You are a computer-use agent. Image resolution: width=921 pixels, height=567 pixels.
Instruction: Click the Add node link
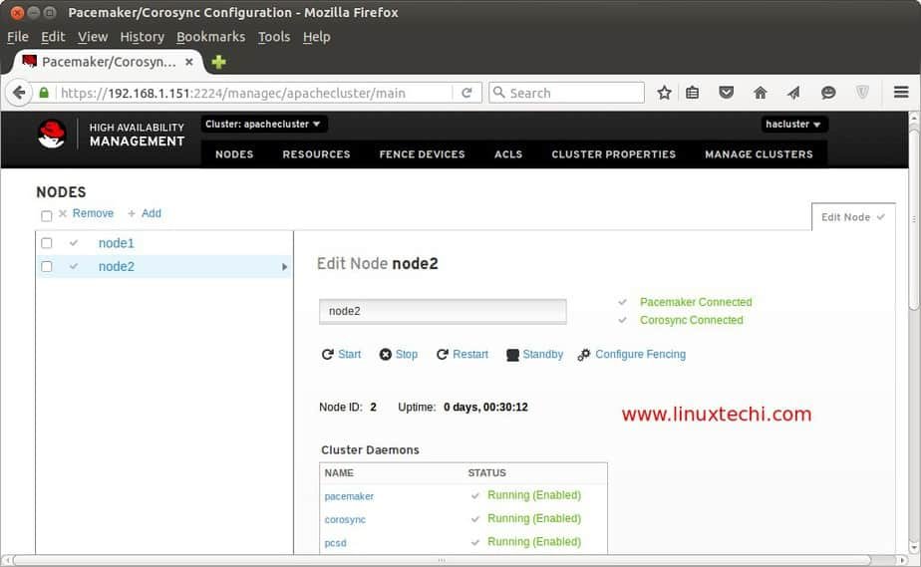coord(151,213)
